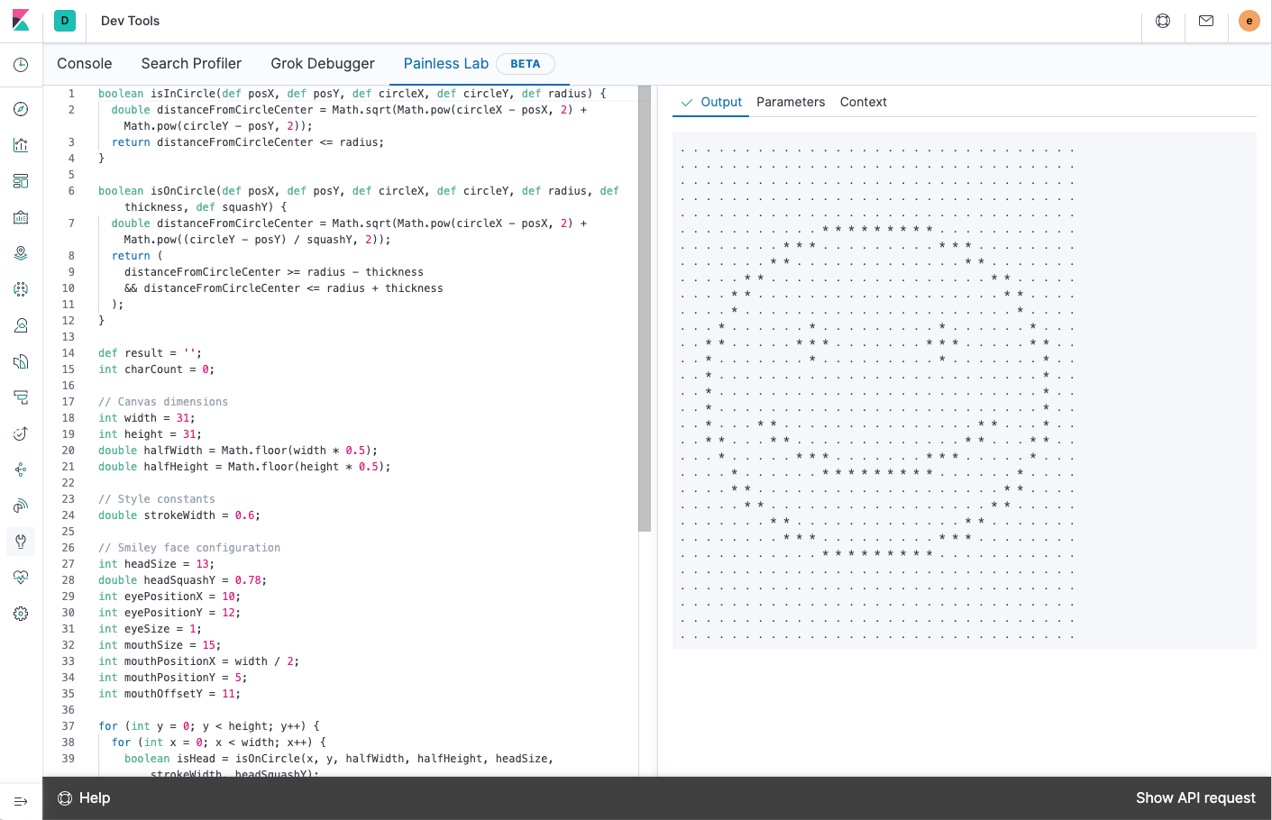Click the Help link in bottom bar
Image resolution: width=1272 pixels, height=820 pixels.
click(85, 798)
